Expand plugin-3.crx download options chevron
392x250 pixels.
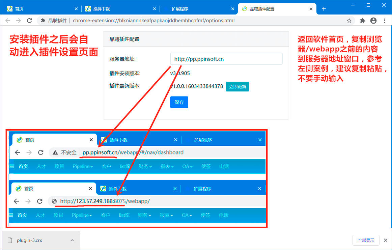pos(72,240)
